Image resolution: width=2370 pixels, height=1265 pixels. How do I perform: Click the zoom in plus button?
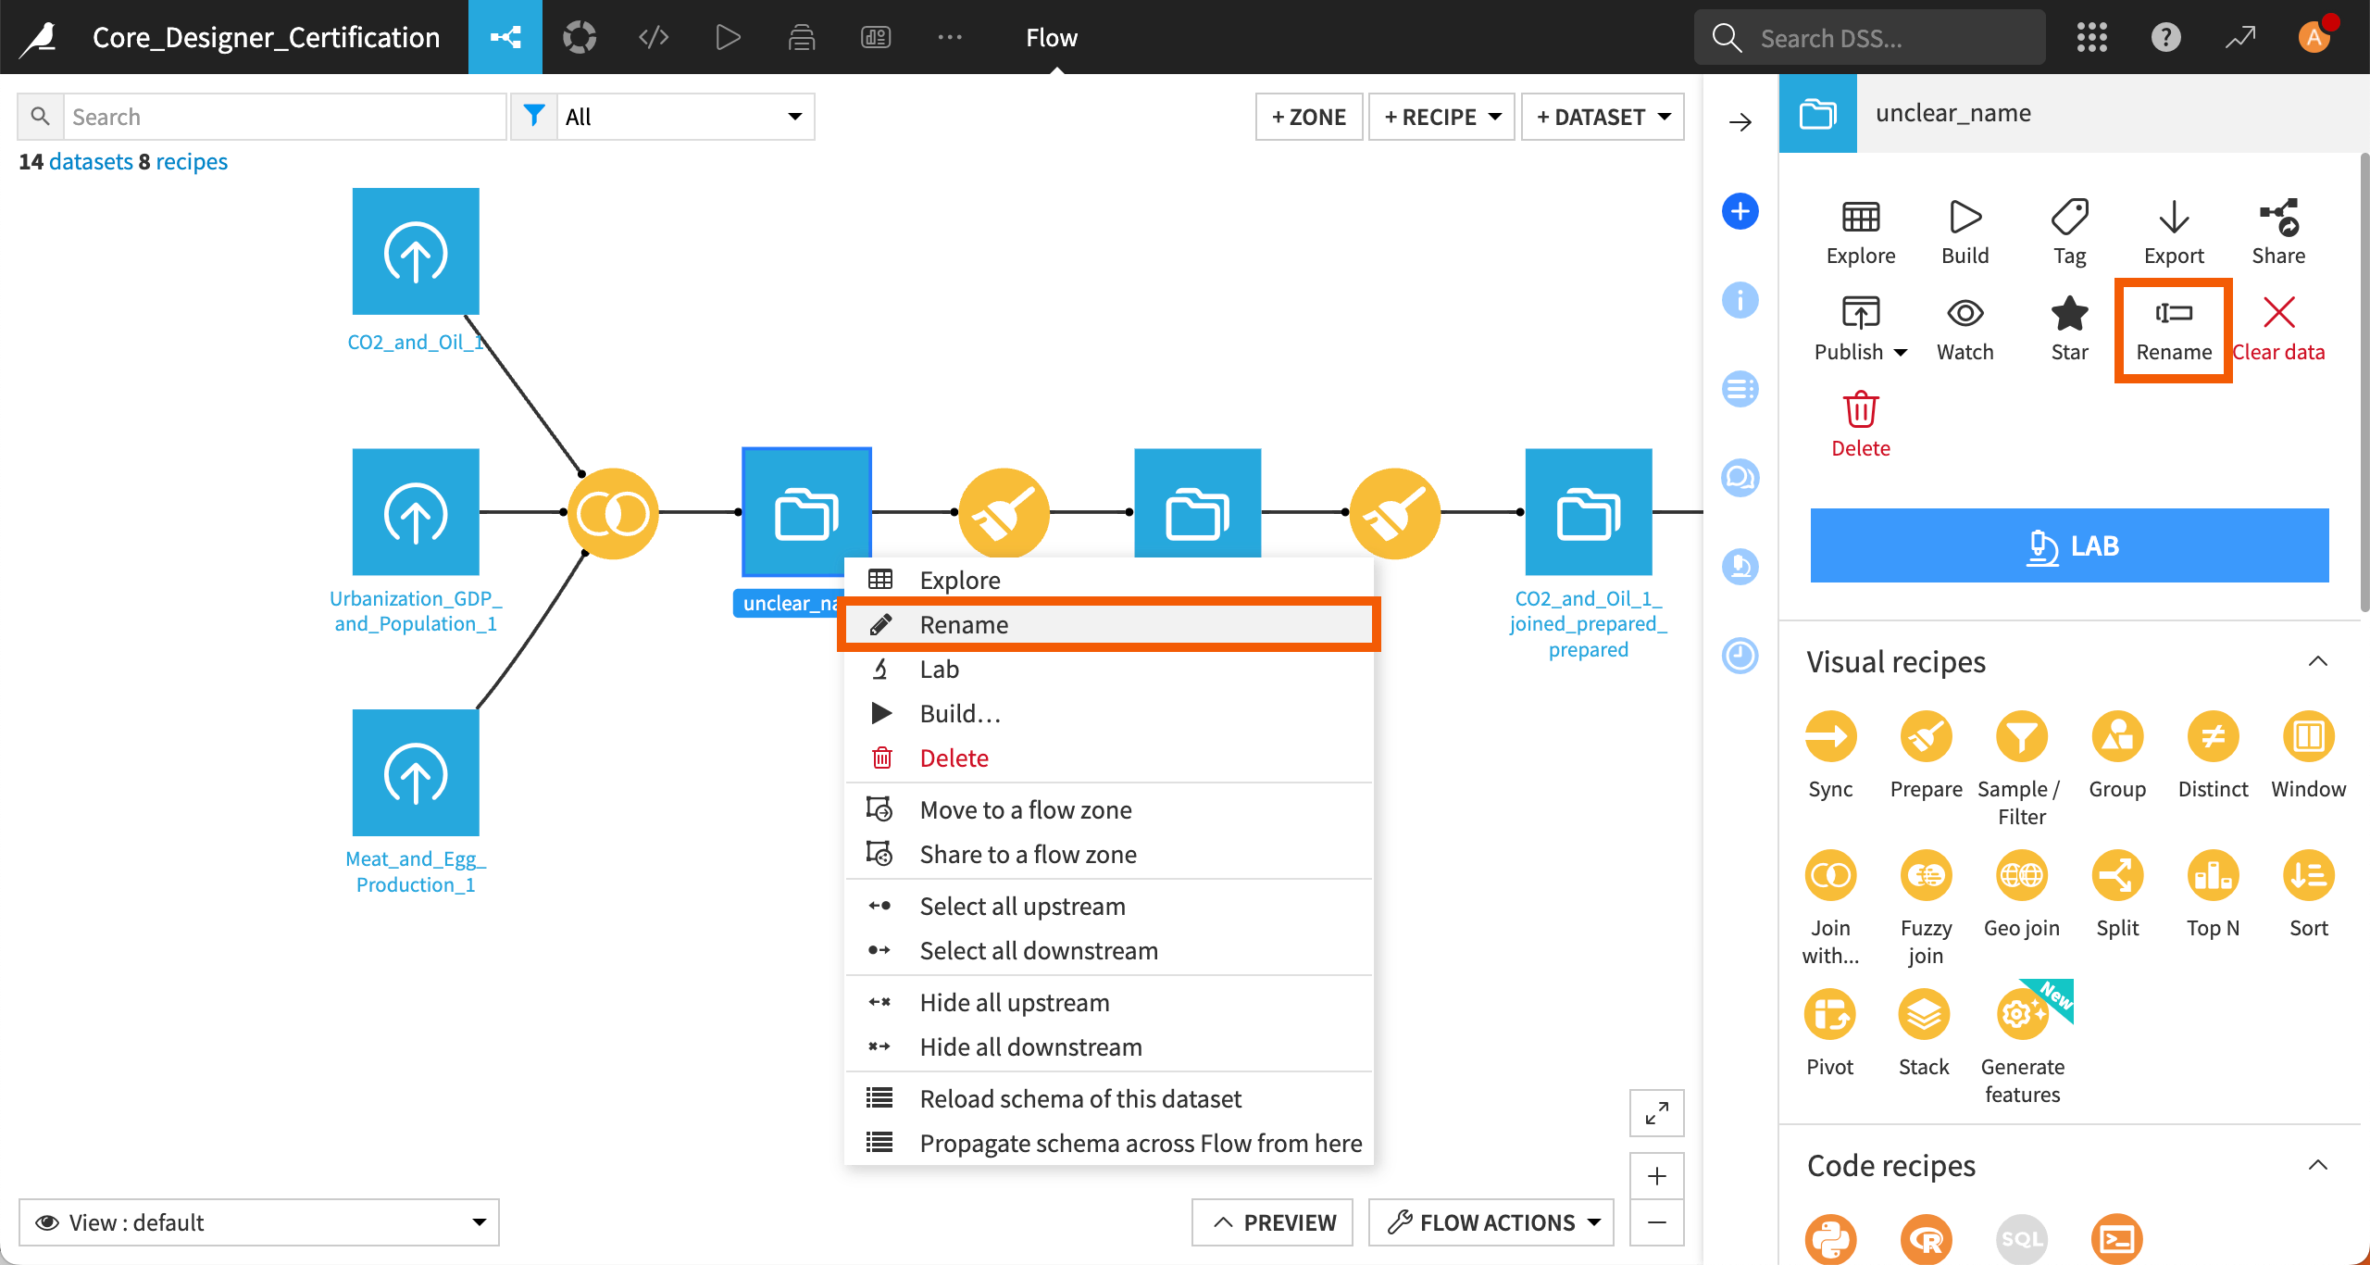[x=1656, y=1176]
